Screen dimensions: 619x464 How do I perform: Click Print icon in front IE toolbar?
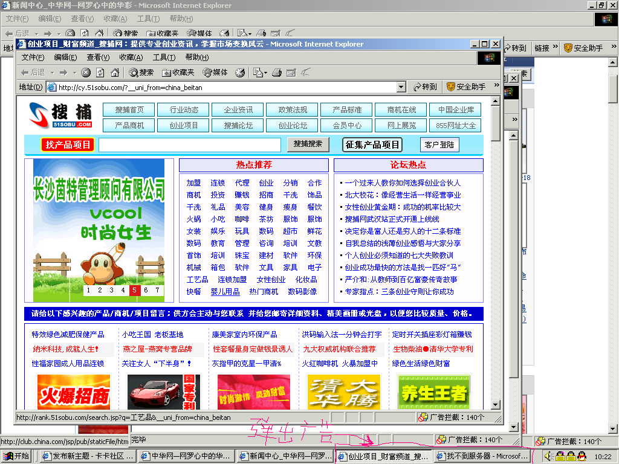pyautogui.click(x=277, y=72)
